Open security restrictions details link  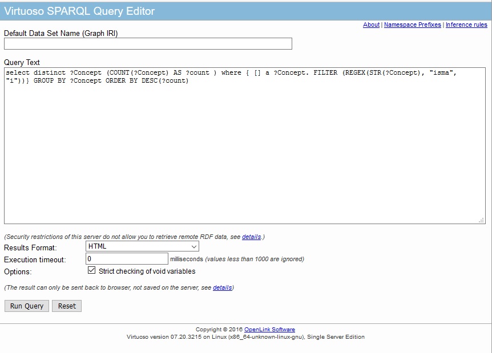251,237
